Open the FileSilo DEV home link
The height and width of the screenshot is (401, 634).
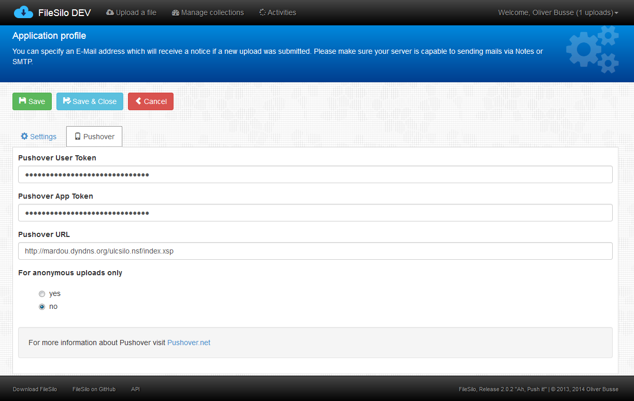[x=64, y=12]
